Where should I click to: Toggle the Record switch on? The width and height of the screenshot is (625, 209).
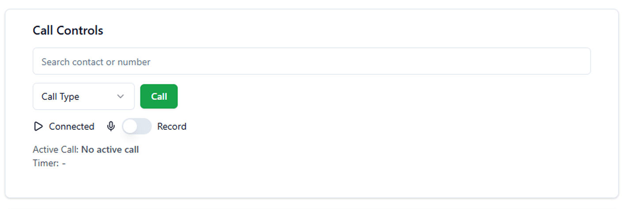pos(137,127)
